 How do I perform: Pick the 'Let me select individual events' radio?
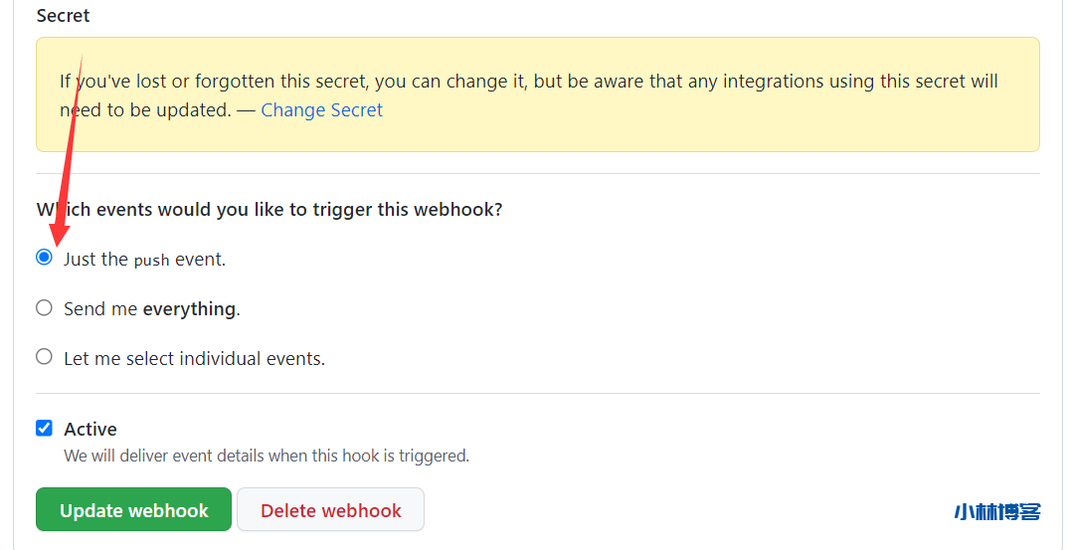(x=44, y=357)
